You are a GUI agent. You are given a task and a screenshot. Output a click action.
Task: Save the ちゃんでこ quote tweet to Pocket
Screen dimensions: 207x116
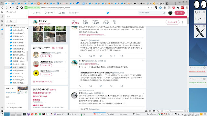(x=101, y=56)
